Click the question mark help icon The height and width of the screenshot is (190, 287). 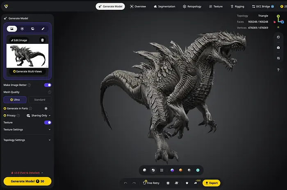(x=278, y=70)
